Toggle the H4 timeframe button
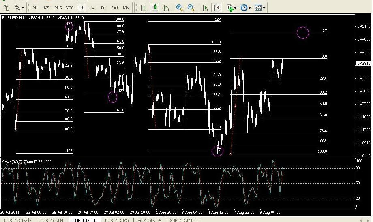Image resolution: width=373 pixels, height=222 pixels. pyautogui.click(x=92, y=8)
